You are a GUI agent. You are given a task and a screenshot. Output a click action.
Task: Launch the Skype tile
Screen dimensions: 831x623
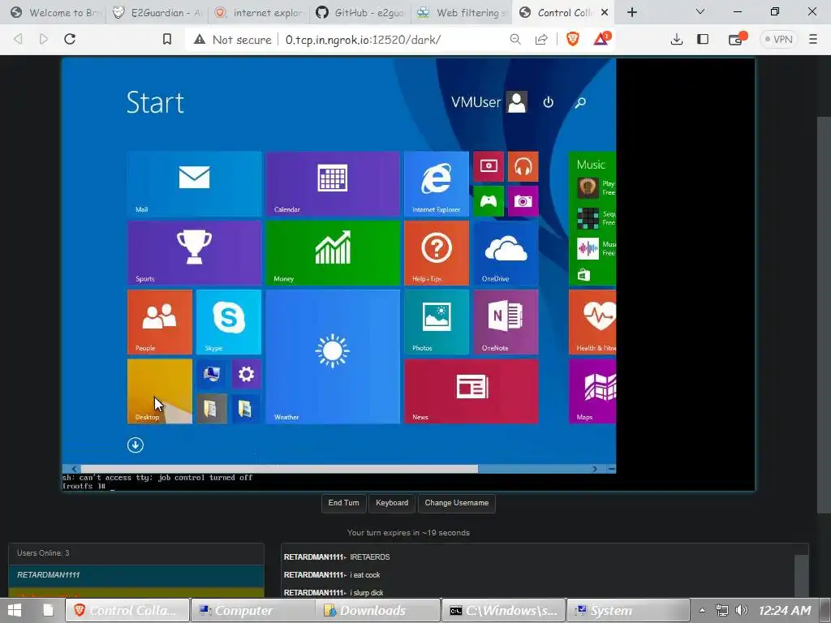pyautogui.click(x=228, y=322)
